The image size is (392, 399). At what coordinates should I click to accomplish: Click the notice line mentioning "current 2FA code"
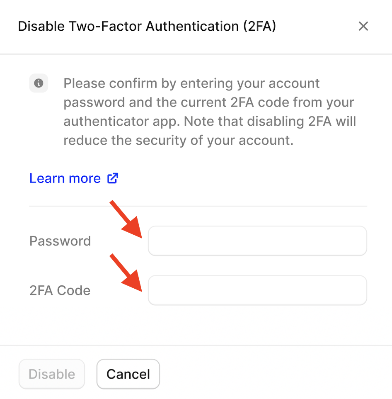[x=209, y=102]
